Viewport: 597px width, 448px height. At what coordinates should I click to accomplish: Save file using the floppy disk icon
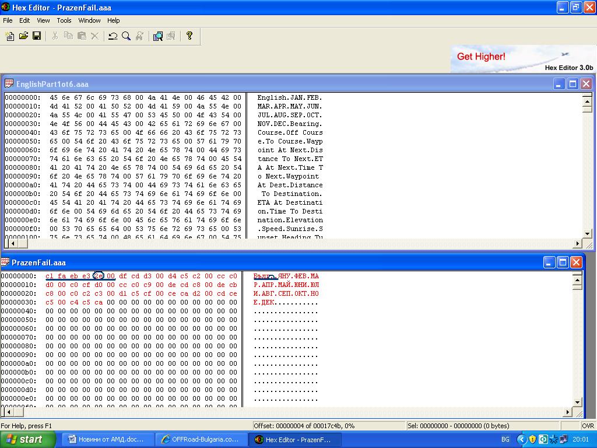36,36
